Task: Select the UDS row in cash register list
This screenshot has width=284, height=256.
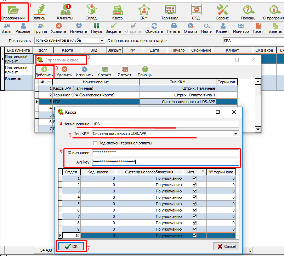Action: (138, 102)
